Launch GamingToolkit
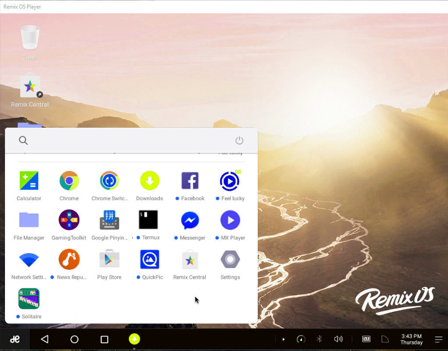This screenshot has width=448, height=351. (69, 220)
